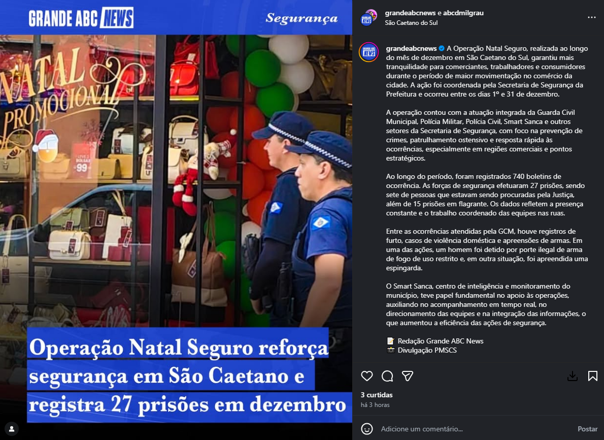This screenshot has height=440, width=604.
Task: Open the emoji picker smiley icon
Action: pyautogui.click(x=366, y=429)
